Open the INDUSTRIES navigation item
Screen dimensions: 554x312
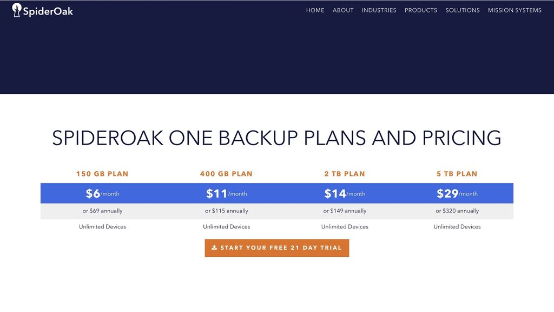(x=379, y=10)
